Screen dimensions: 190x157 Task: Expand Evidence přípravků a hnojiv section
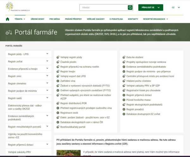coord(47,69)
